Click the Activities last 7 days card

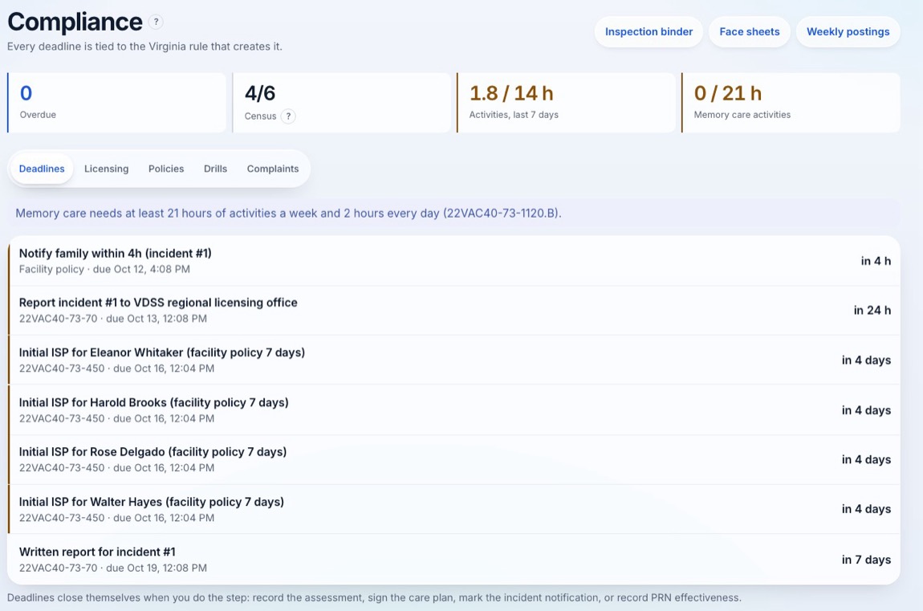[x=566, y=103]
